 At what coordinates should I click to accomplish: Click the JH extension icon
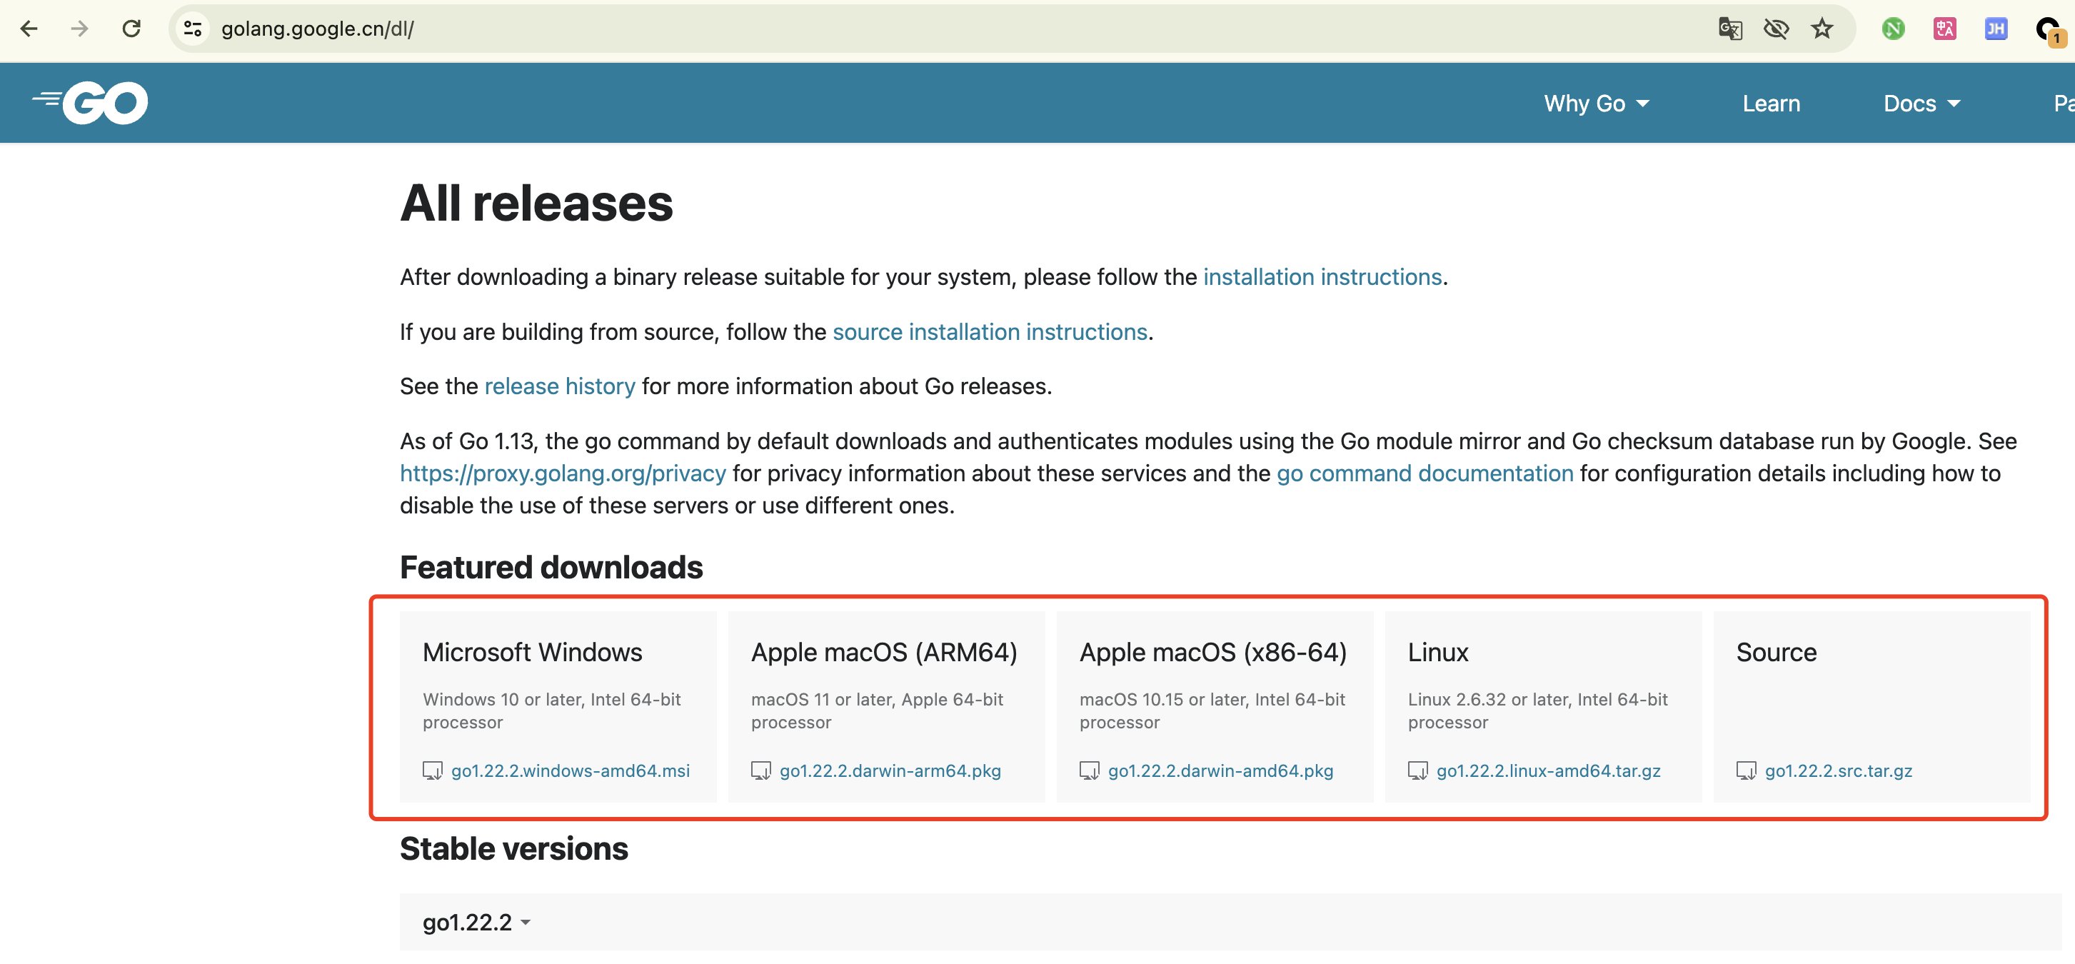(x=1995, y=29)
